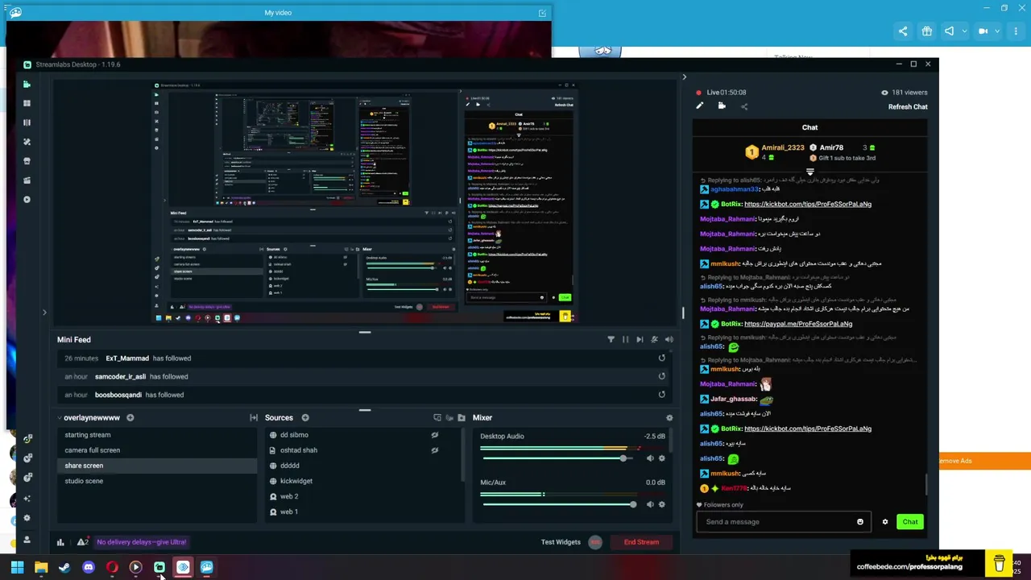
Task: Collapse the overlaynewwww scene collection chevron
Action: tap(60, 418)
